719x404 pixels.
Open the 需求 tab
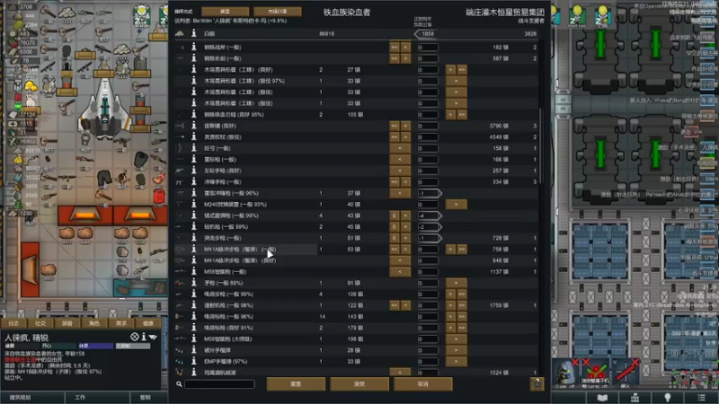pos(121,323)
